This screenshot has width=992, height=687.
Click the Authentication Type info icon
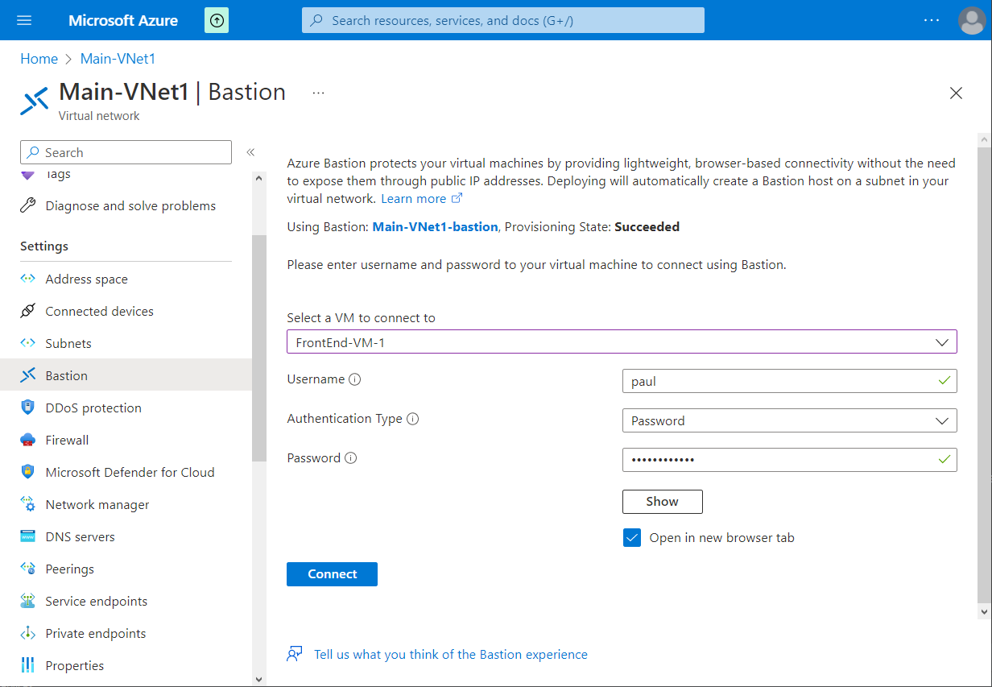point(412,420)
